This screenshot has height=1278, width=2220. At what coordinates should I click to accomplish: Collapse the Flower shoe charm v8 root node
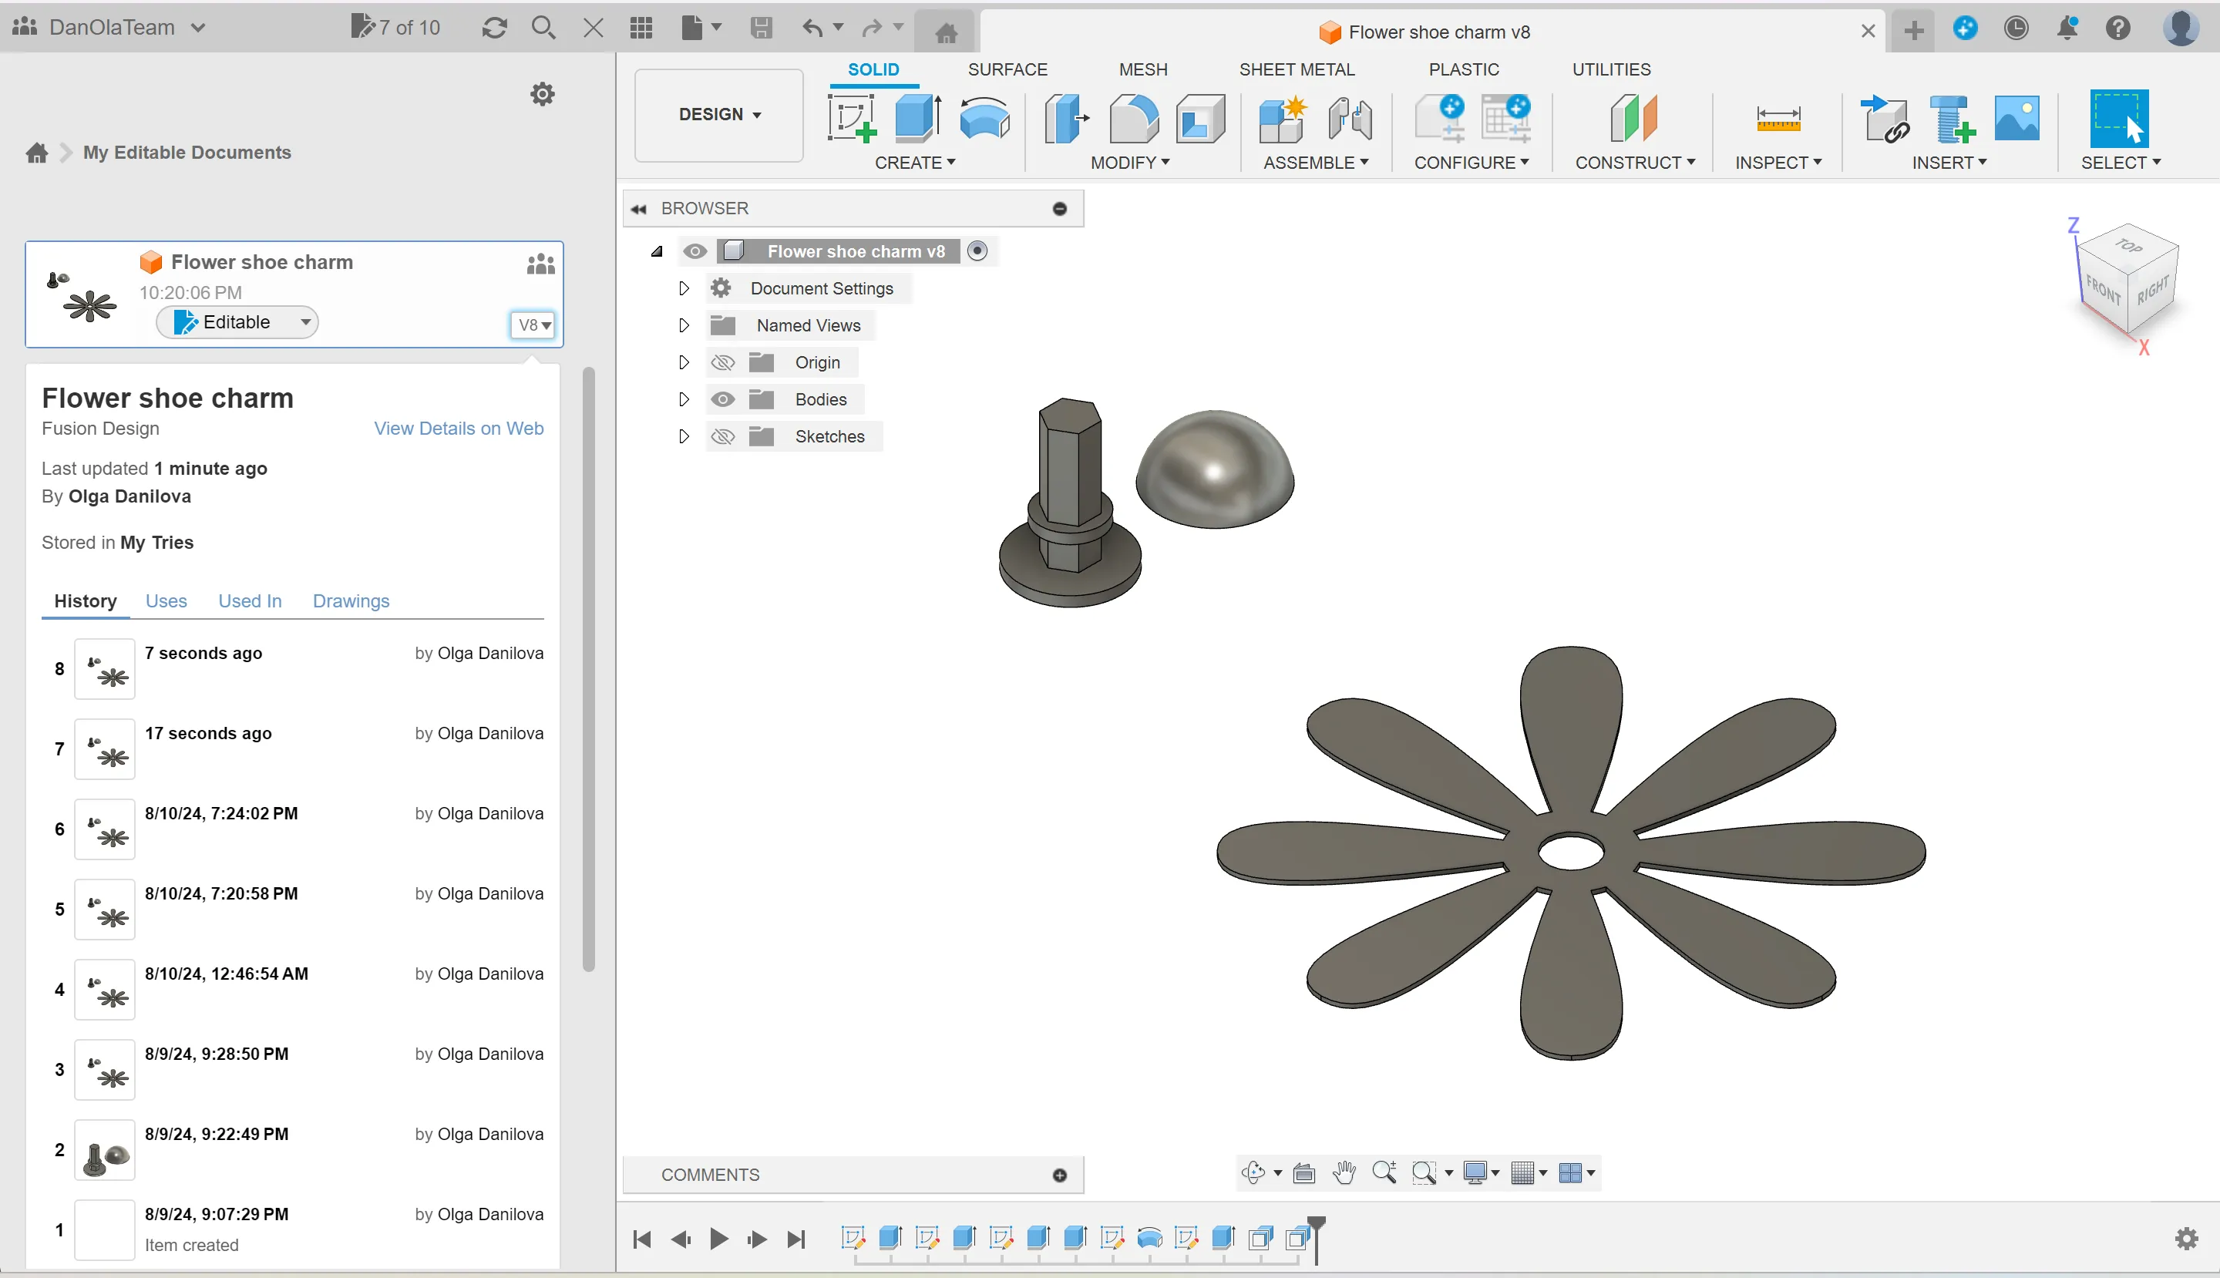[x=657, y=251]
